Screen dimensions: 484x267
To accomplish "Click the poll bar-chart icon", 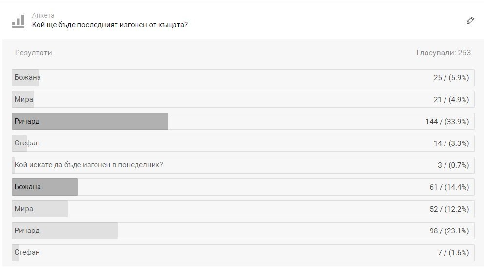I will (18, 21).
